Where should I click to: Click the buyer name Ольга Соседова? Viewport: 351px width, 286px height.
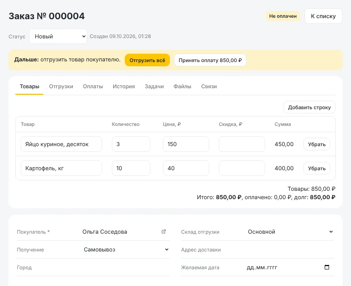coord(105,232)
